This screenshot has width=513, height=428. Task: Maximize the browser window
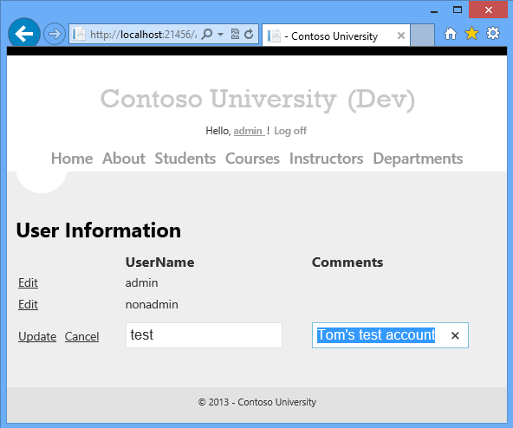point(458,10)
